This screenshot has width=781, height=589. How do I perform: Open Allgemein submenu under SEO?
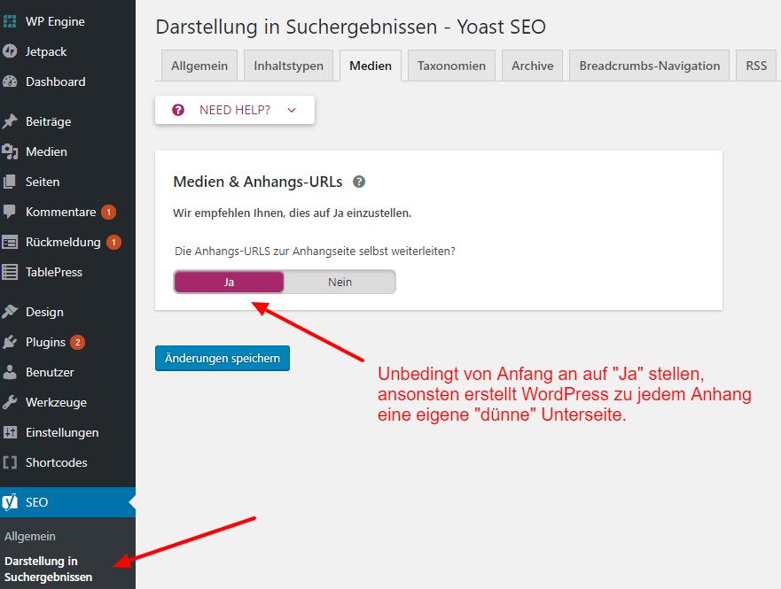30,536
